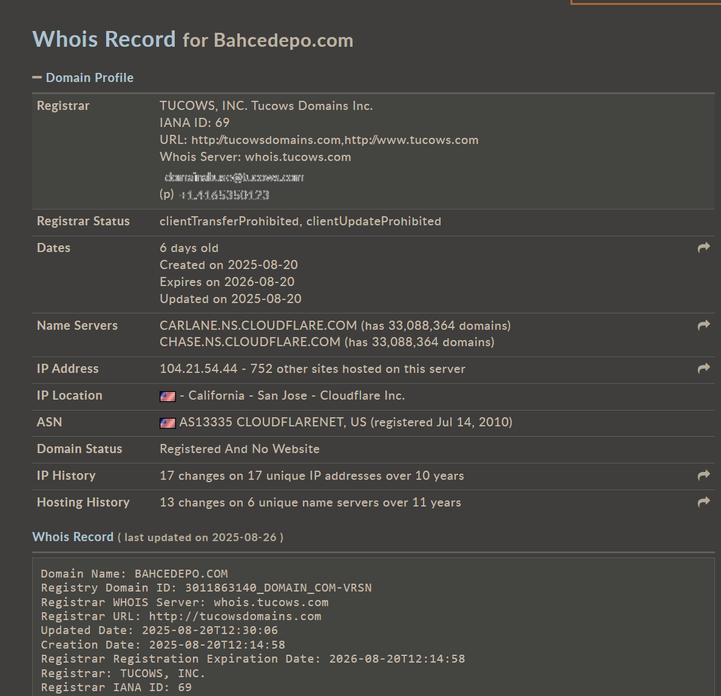
Task: Click the Whois Record for Bahcedepo.com title
Action: coord(192,39)
